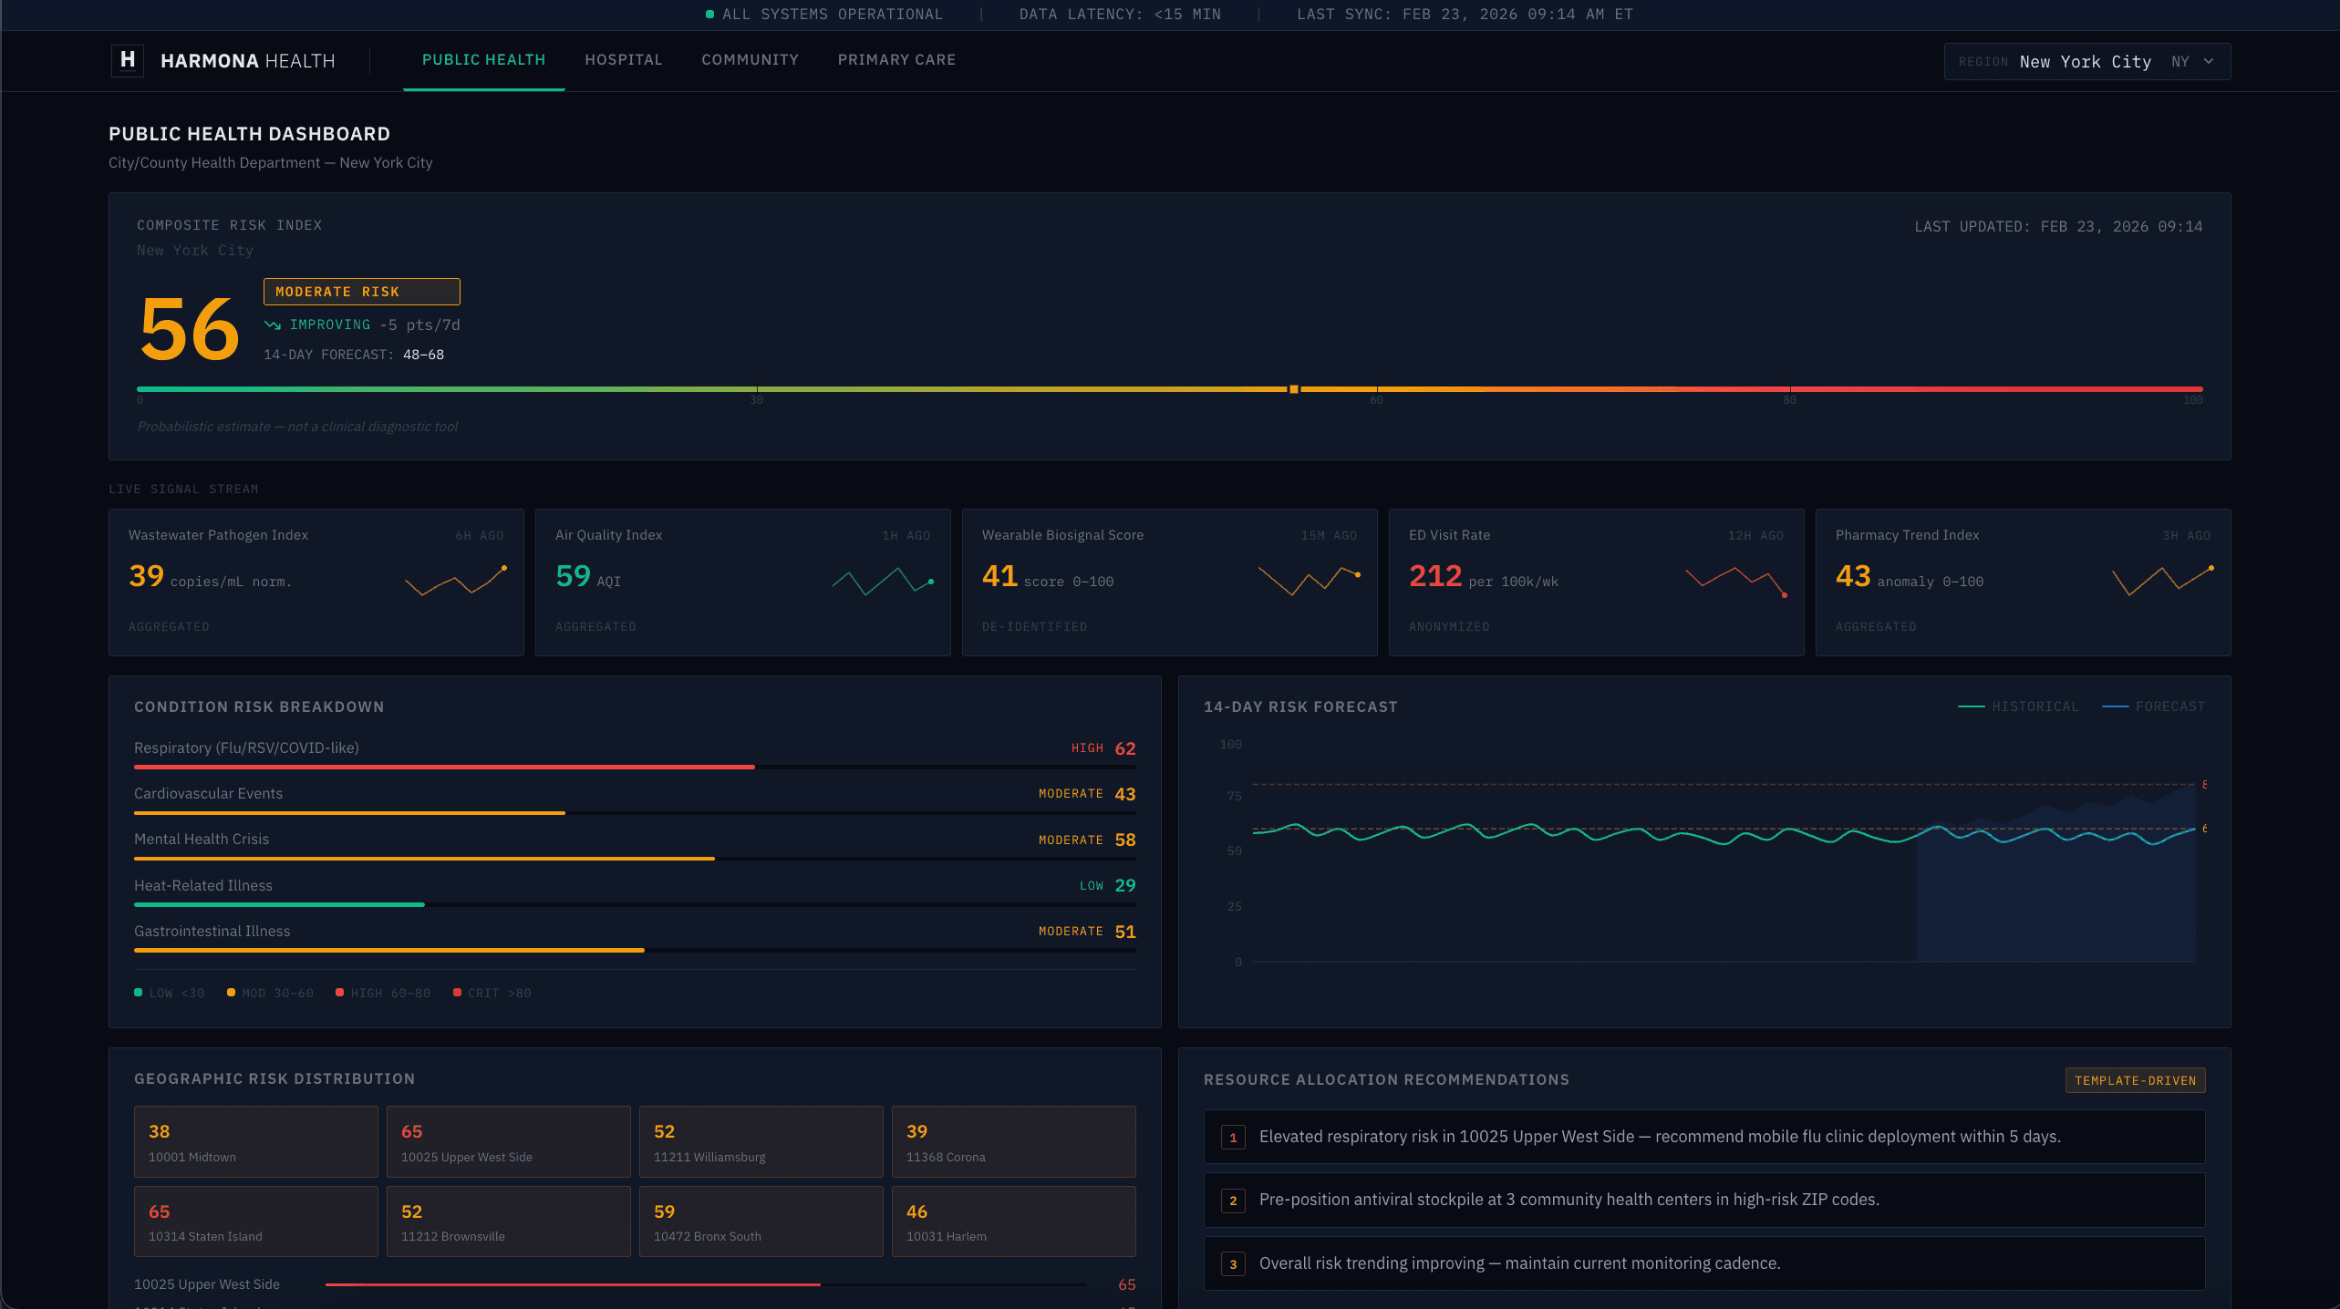Select the 10025 Upper West Side tile
The width and height of the screenshot is (2340, 1309).
coord(508,1141)
